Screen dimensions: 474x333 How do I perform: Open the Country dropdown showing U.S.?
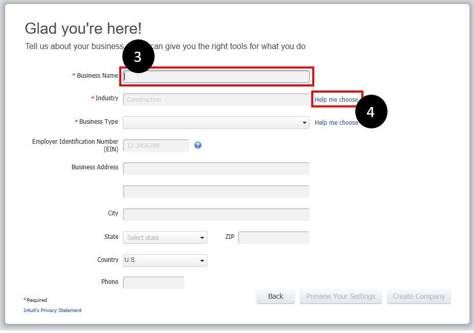tap(165, 260)
